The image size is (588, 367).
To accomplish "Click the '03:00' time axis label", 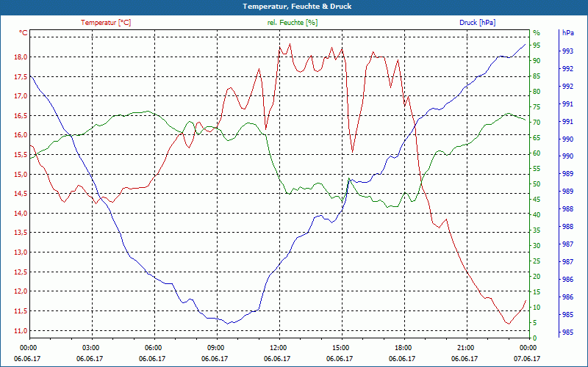I will click(x=90, y=347).
